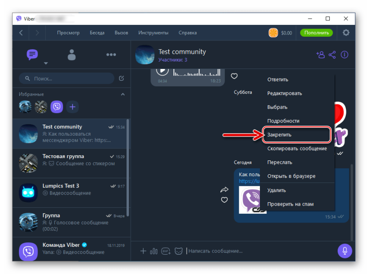Open settings gear icon

(346, 33)
